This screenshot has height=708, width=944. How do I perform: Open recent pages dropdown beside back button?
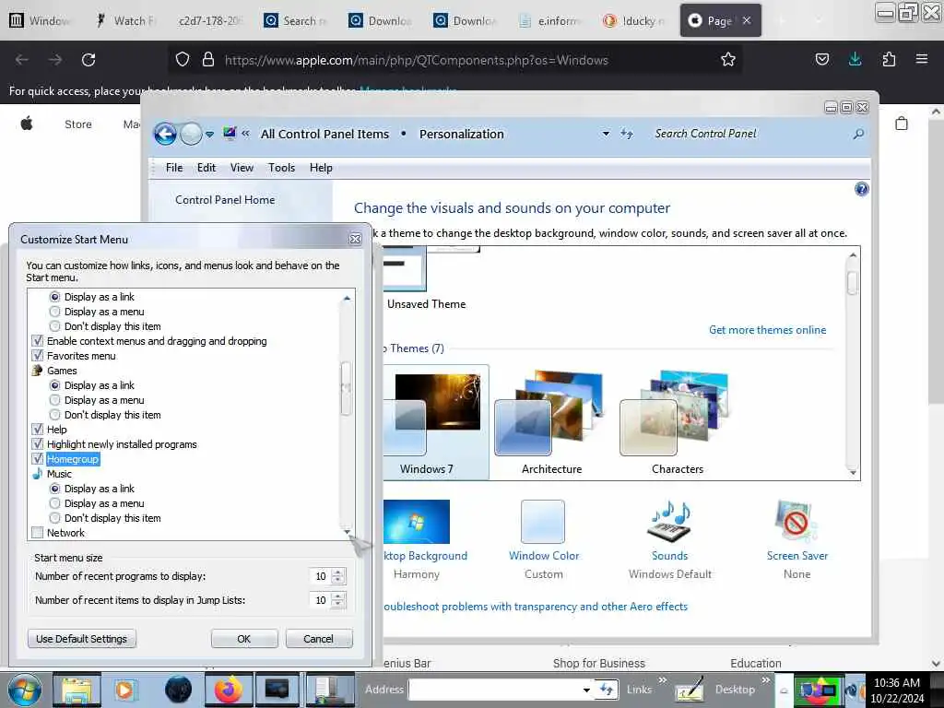pos(209,135)
